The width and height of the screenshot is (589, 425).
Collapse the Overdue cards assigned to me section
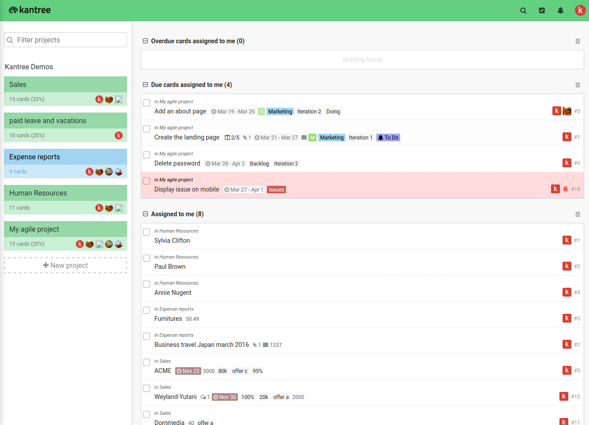145,41
